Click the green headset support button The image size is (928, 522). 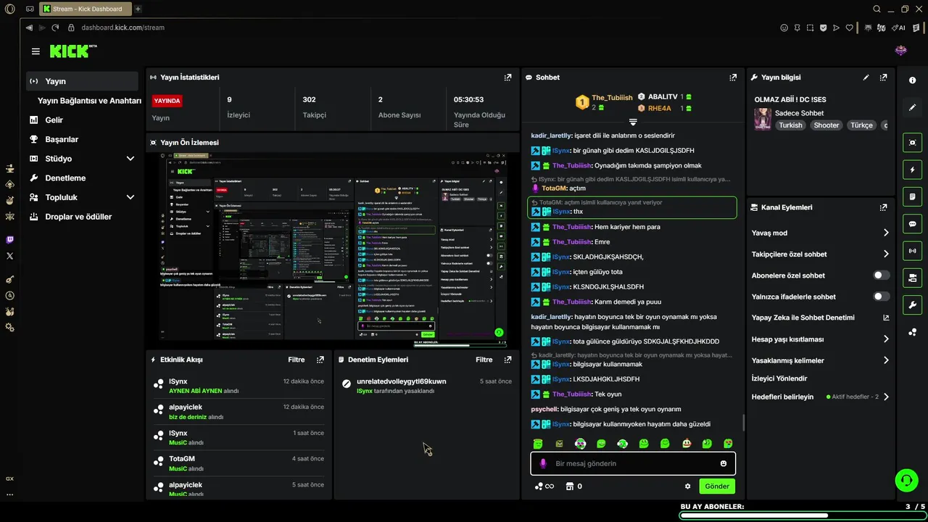point(906,481)
